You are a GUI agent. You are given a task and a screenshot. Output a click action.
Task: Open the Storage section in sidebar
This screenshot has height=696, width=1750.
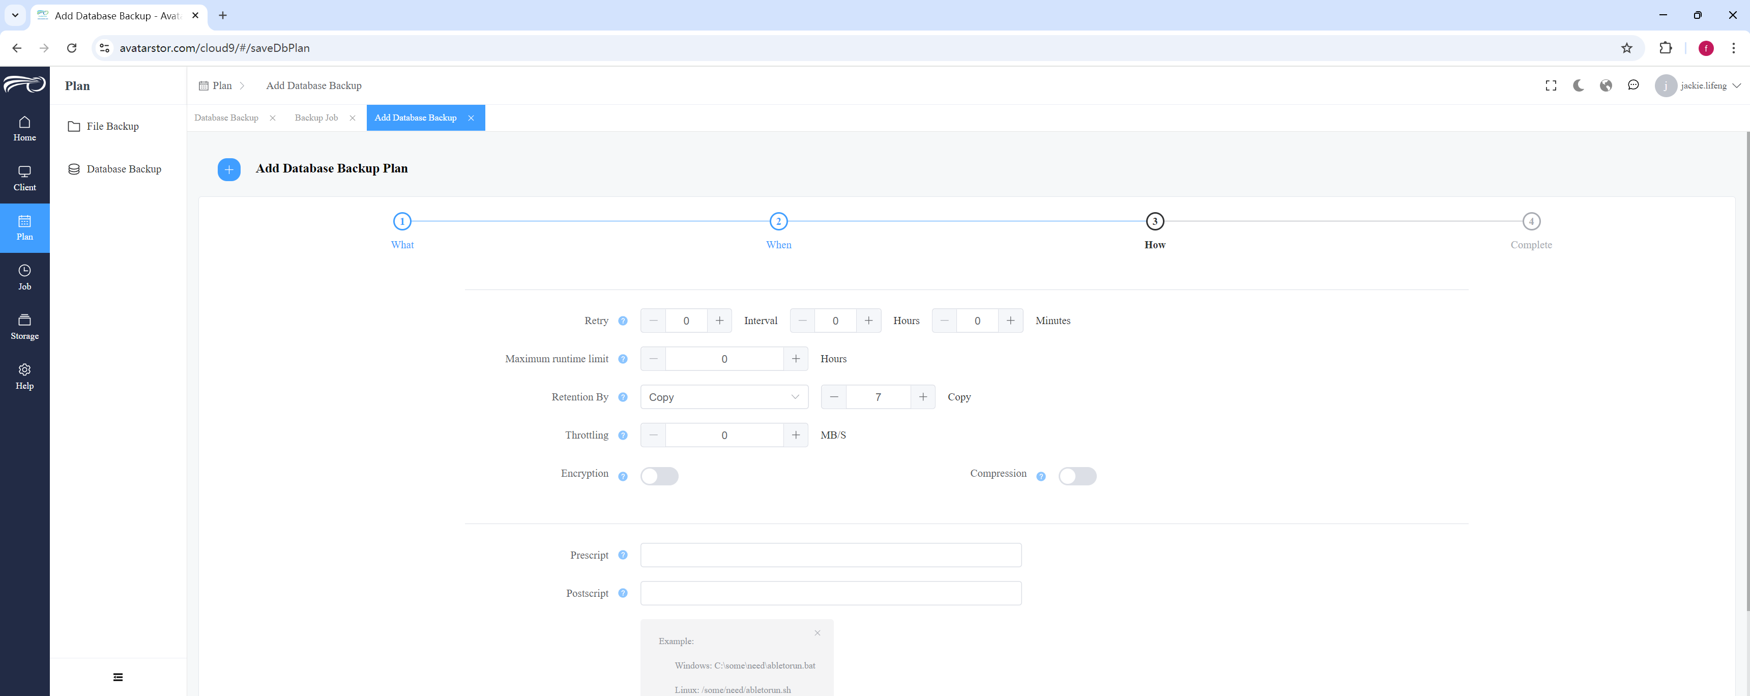(x=24, y=327)
